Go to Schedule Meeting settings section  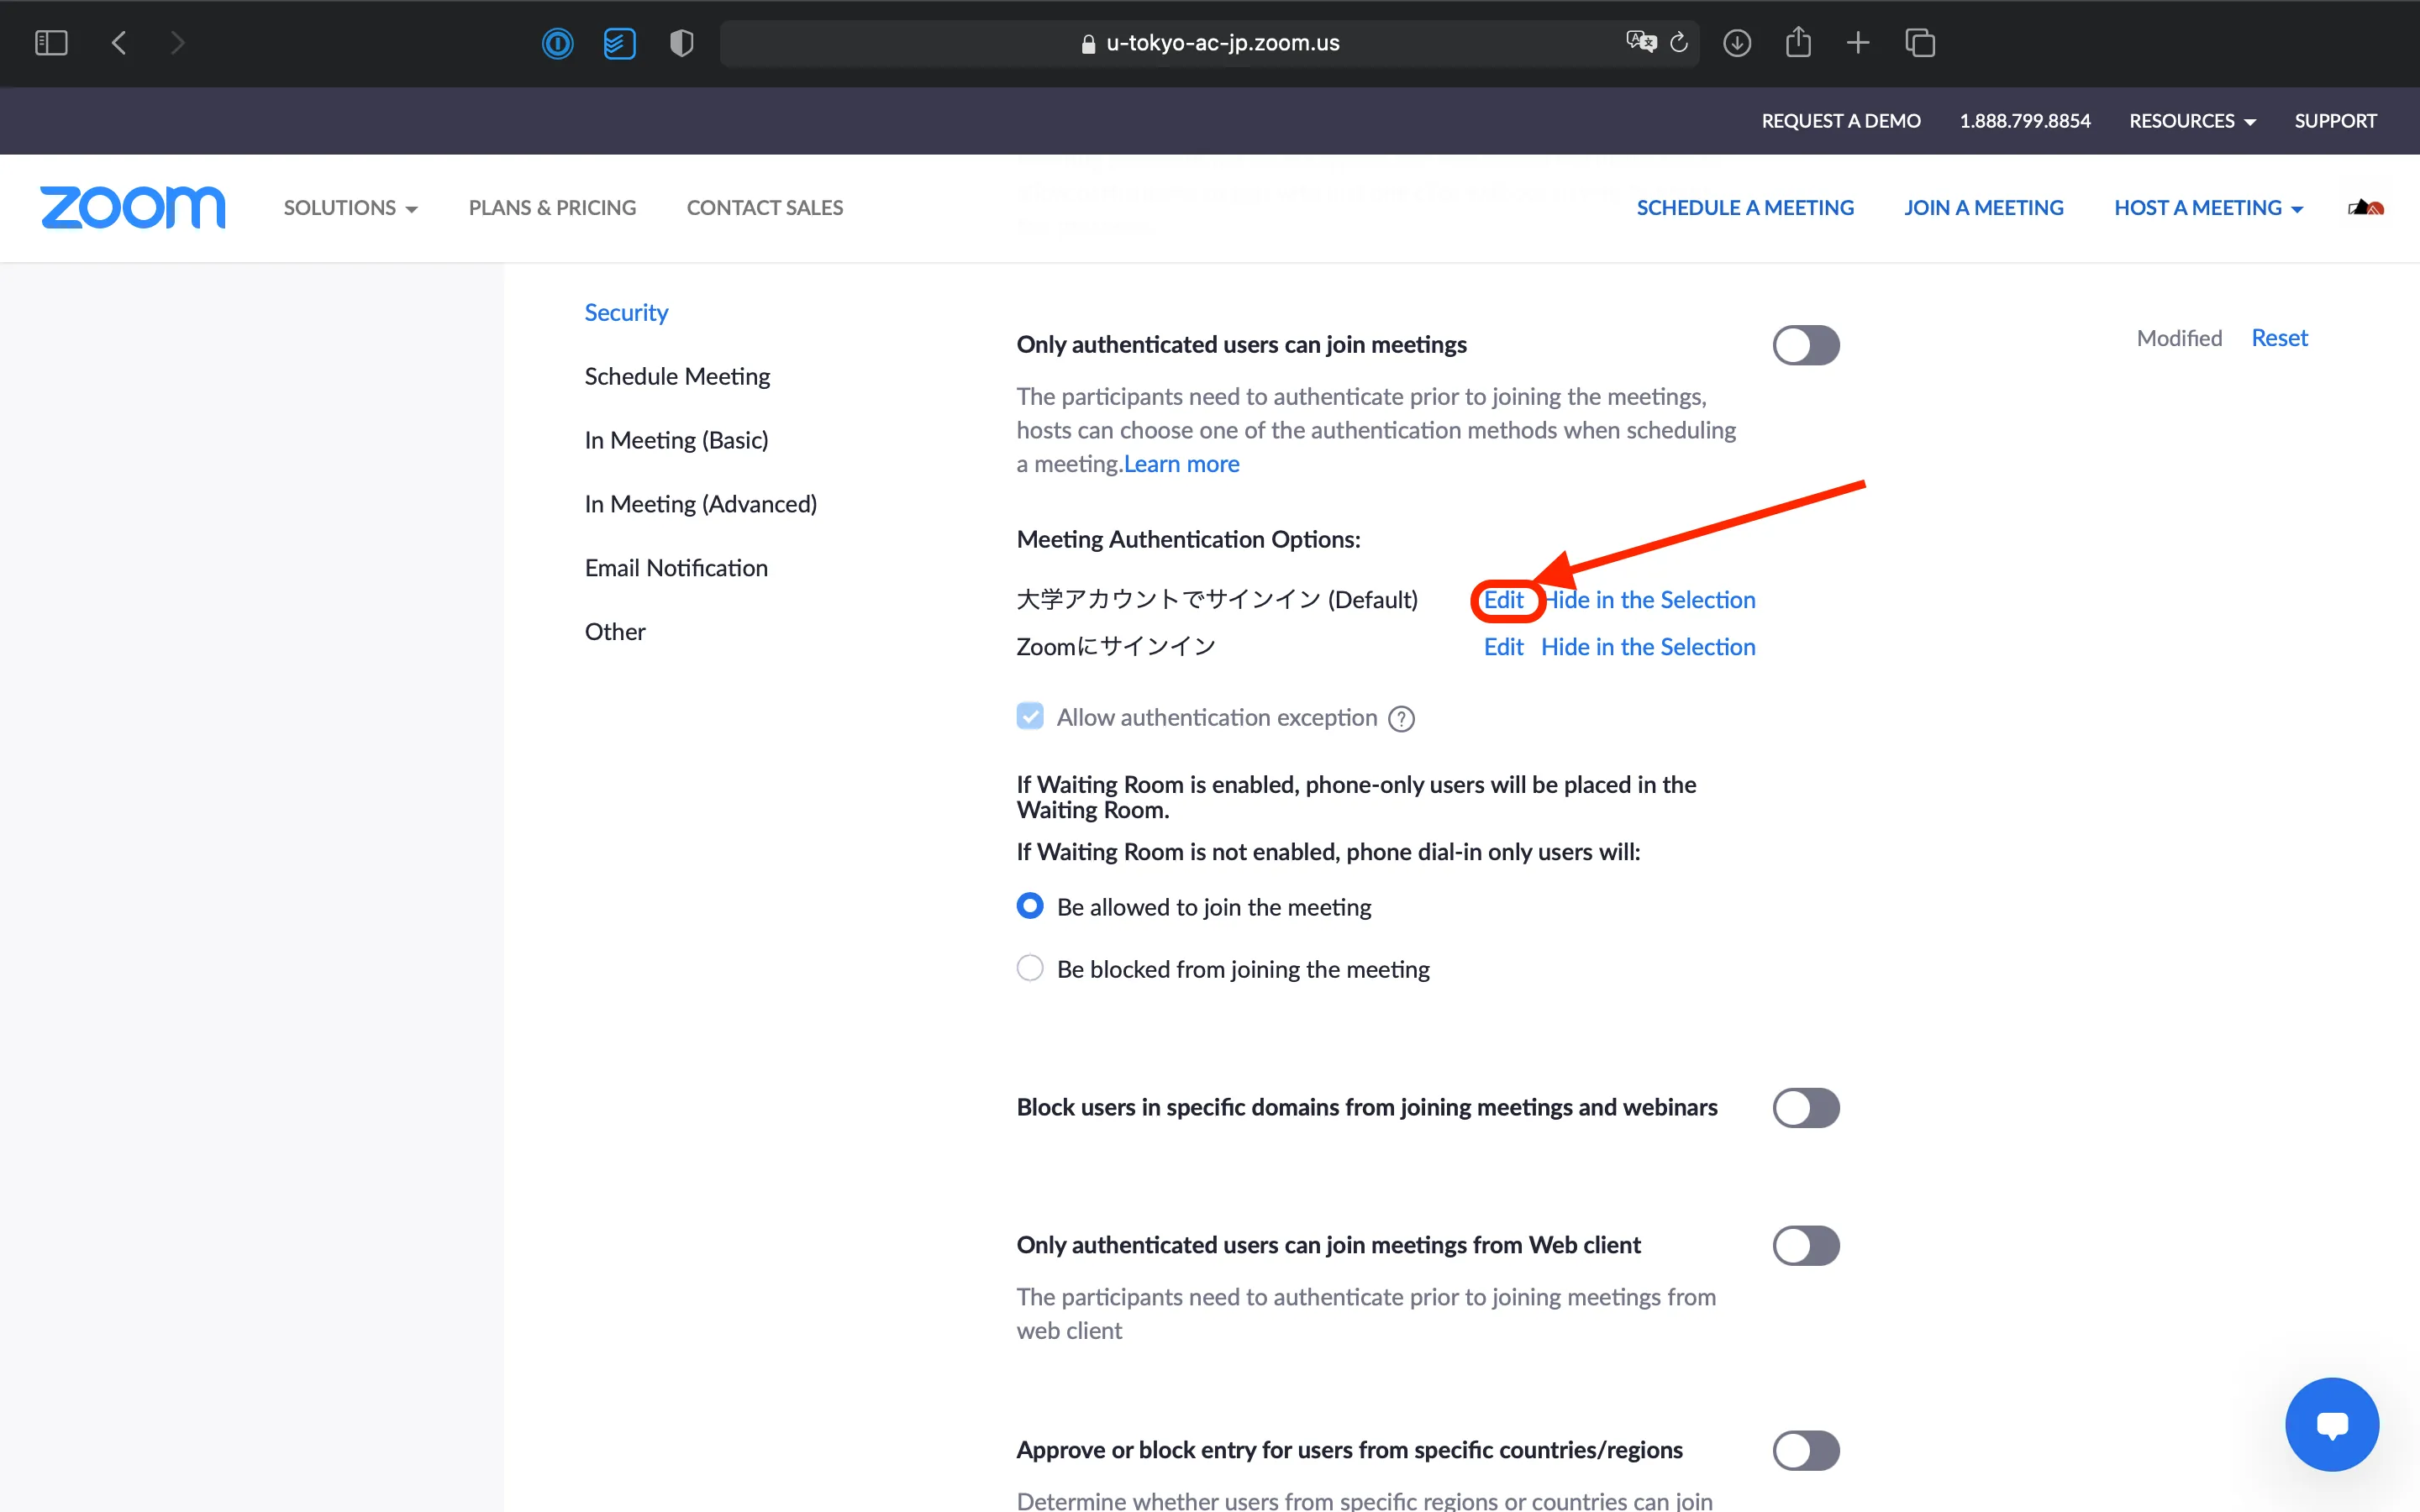click(677, 376)
